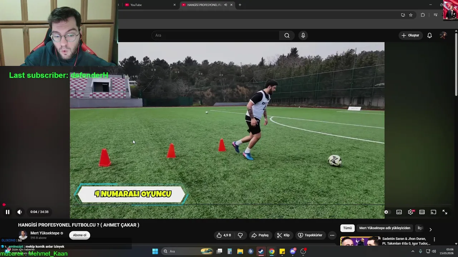
Task: Open Sticky Notes from the taskbar
Action: 282,251
